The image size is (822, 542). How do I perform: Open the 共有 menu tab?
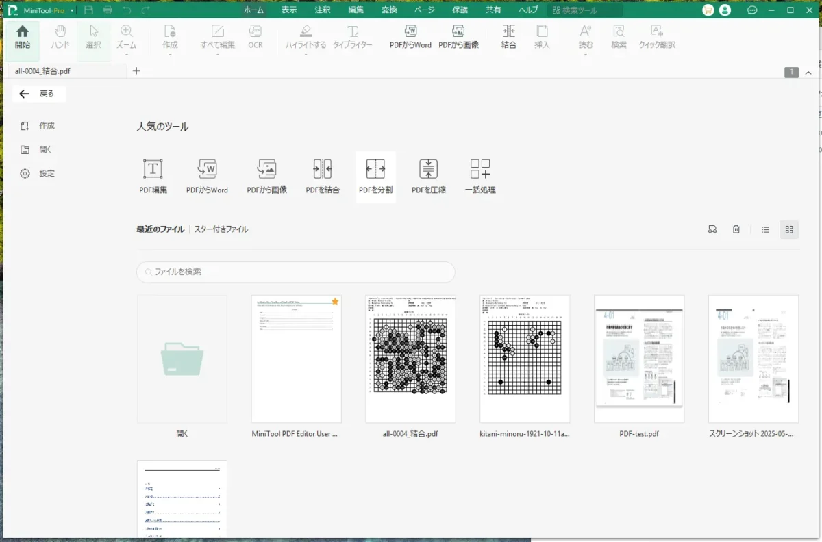coord(493,10)
